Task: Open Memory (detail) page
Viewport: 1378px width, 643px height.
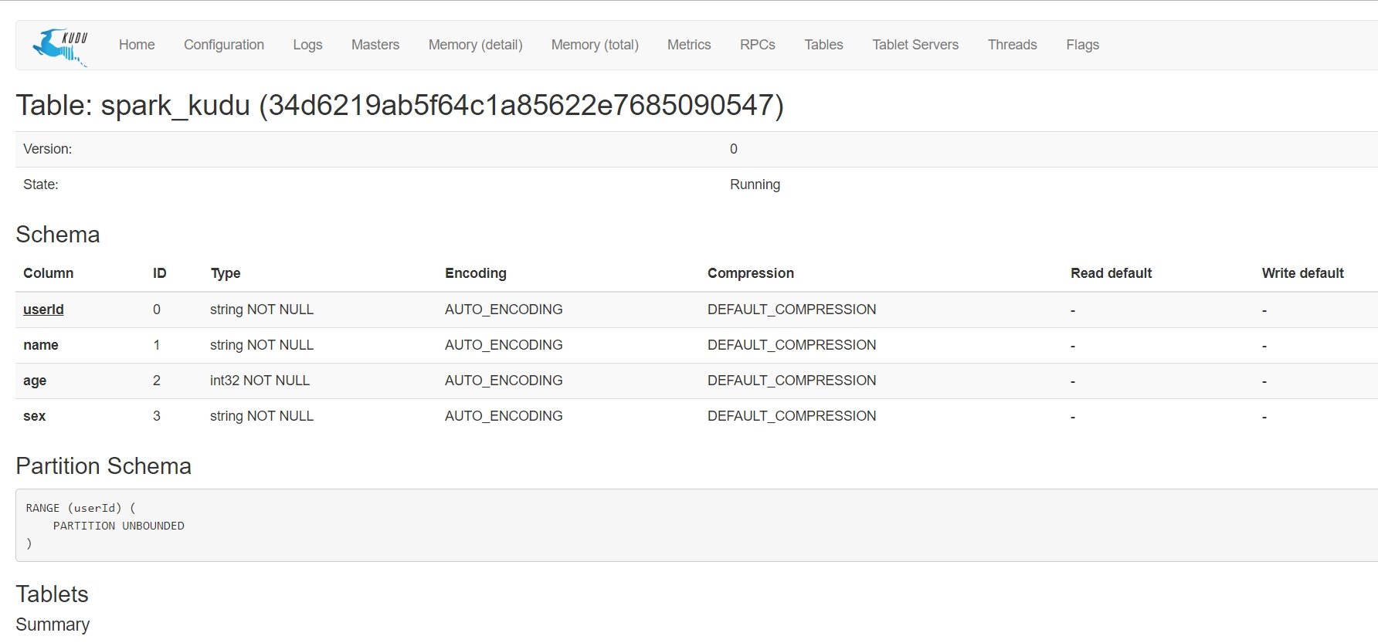Action: (x=476, y=45)
